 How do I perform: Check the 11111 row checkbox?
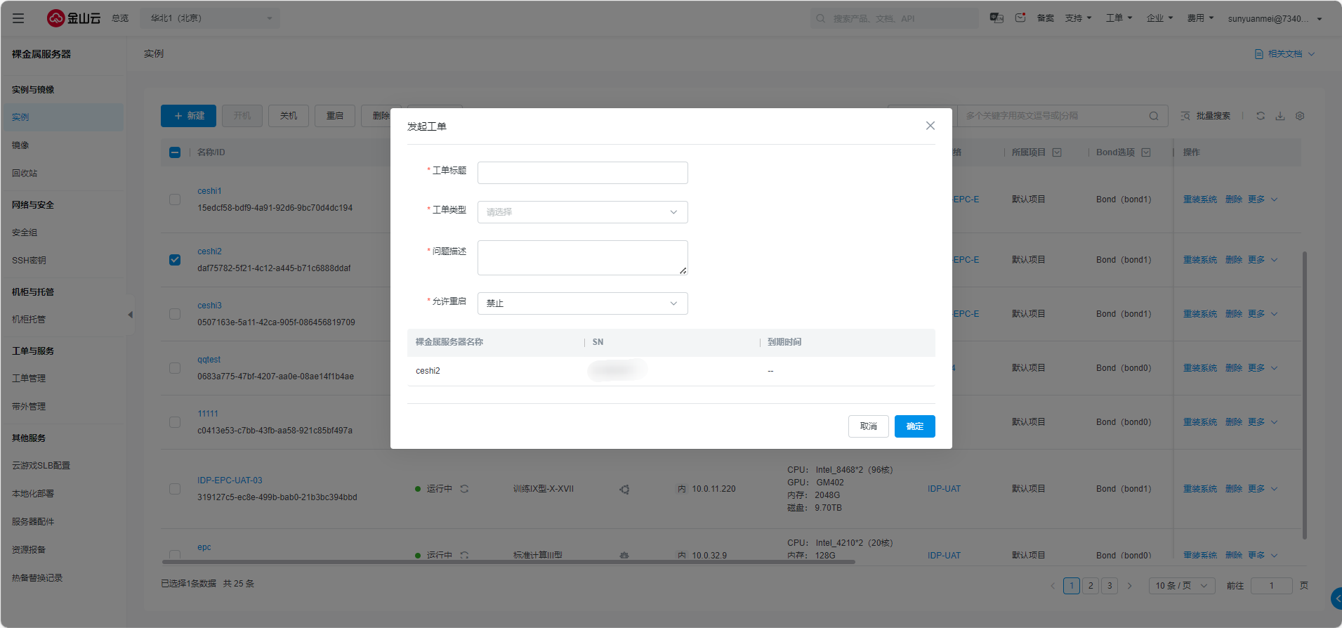pos(175,422)
